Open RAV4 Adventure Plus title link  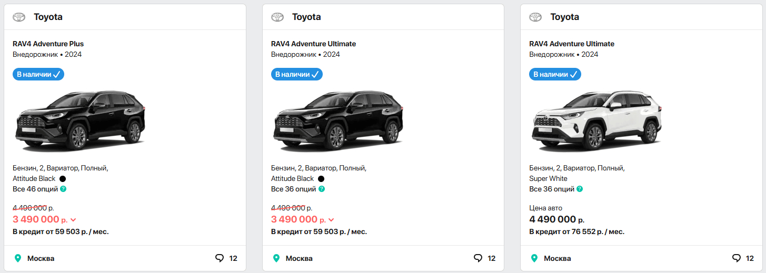tap(48, 44)
